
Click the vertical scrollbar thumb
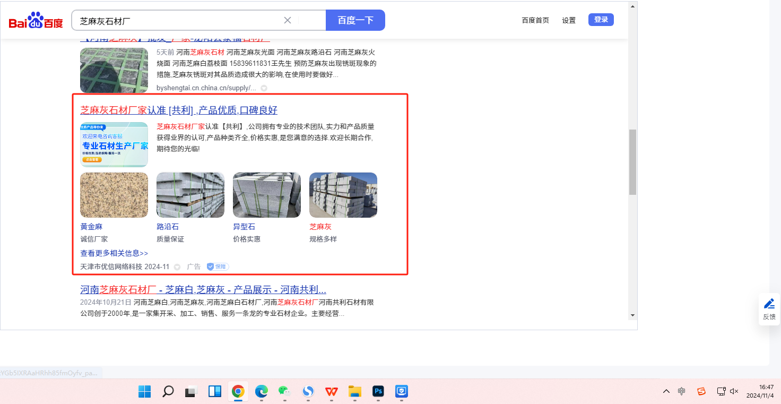coord(632,162)
